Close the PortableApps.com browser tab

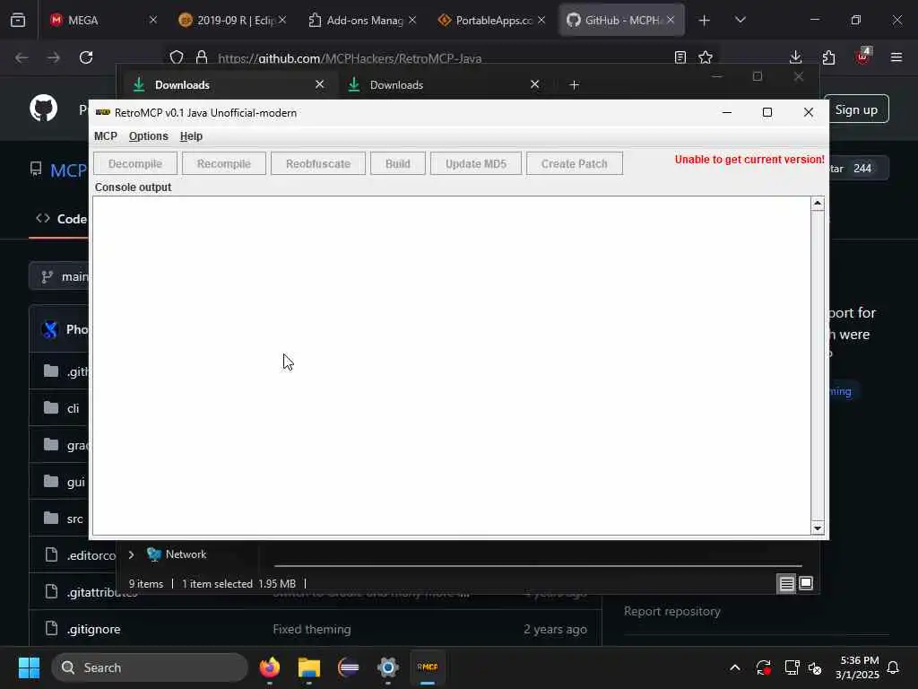pos(541,20)
